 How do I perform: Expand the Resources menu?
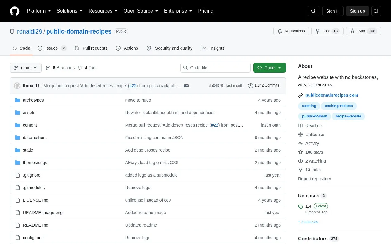(103, 11)
